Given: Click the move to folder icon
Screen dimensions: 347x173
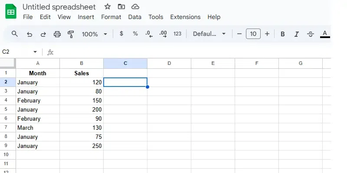Looking at the screenshot, I should click(121, 7).
